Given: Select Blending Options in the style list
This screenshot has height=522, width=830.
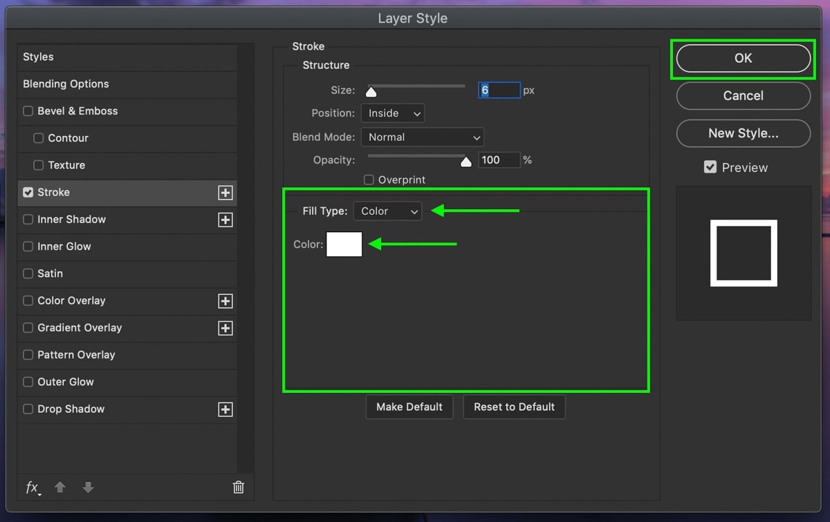Looking at the screenshot, I should point(66,84).
